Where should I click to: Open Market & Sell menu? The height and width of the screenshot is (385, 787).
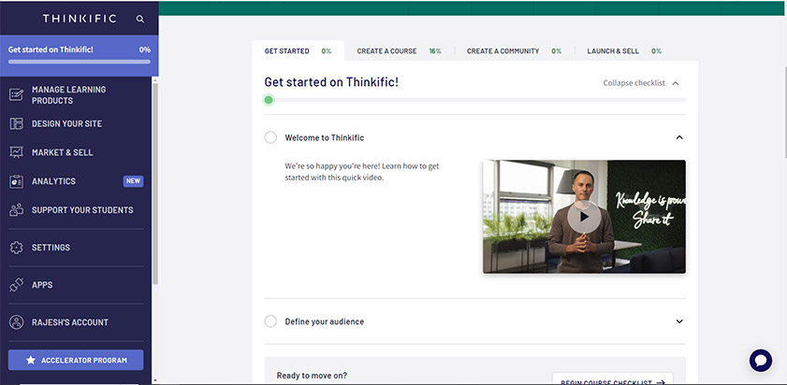[x=76, y=152]
